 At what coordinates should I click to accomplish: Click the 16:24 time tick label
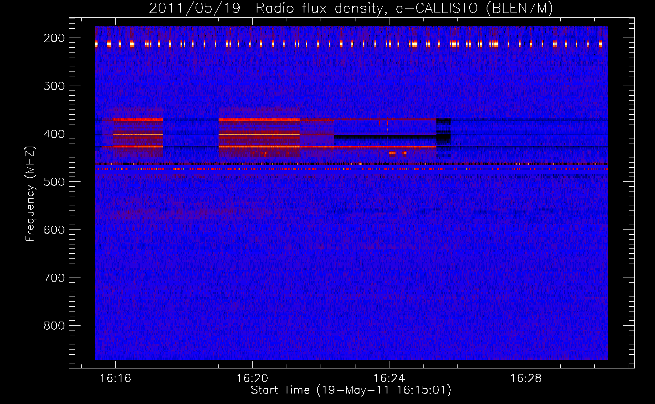point(389,379)
